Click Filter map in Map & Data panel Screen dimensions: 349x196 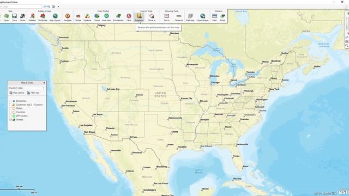33,93
